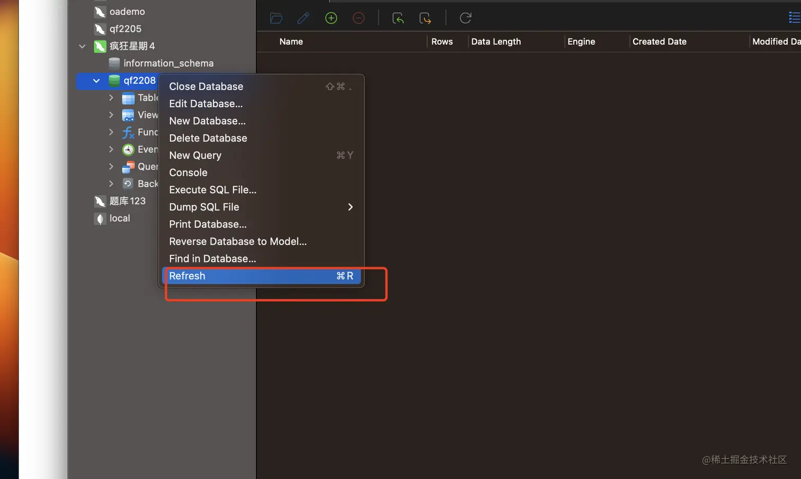Screen dimensions: 801x479
Task: Choose Execute SQL File... menu entry
Action: (x=261, y=189)
